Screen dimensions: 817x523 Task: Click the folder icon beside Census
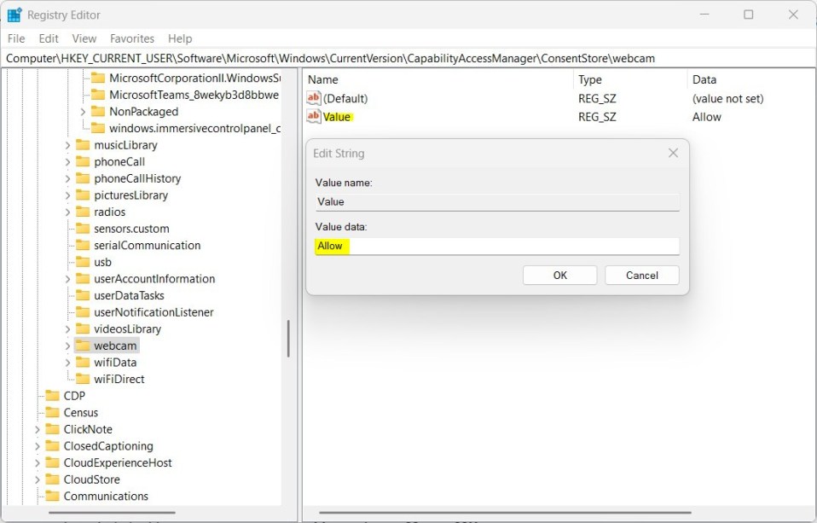click(x=53, y=412)
